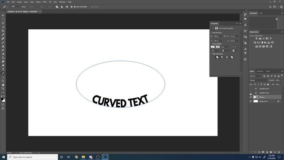Viewport: 284px width, 160px height.
Task: Open the Character panel icon
Action: (x=245, y=49)
